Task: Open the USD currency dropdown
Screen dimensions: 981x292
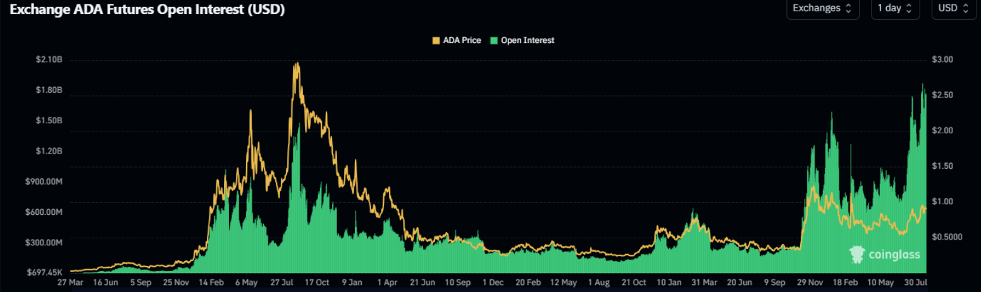Action: pos(953,8)
